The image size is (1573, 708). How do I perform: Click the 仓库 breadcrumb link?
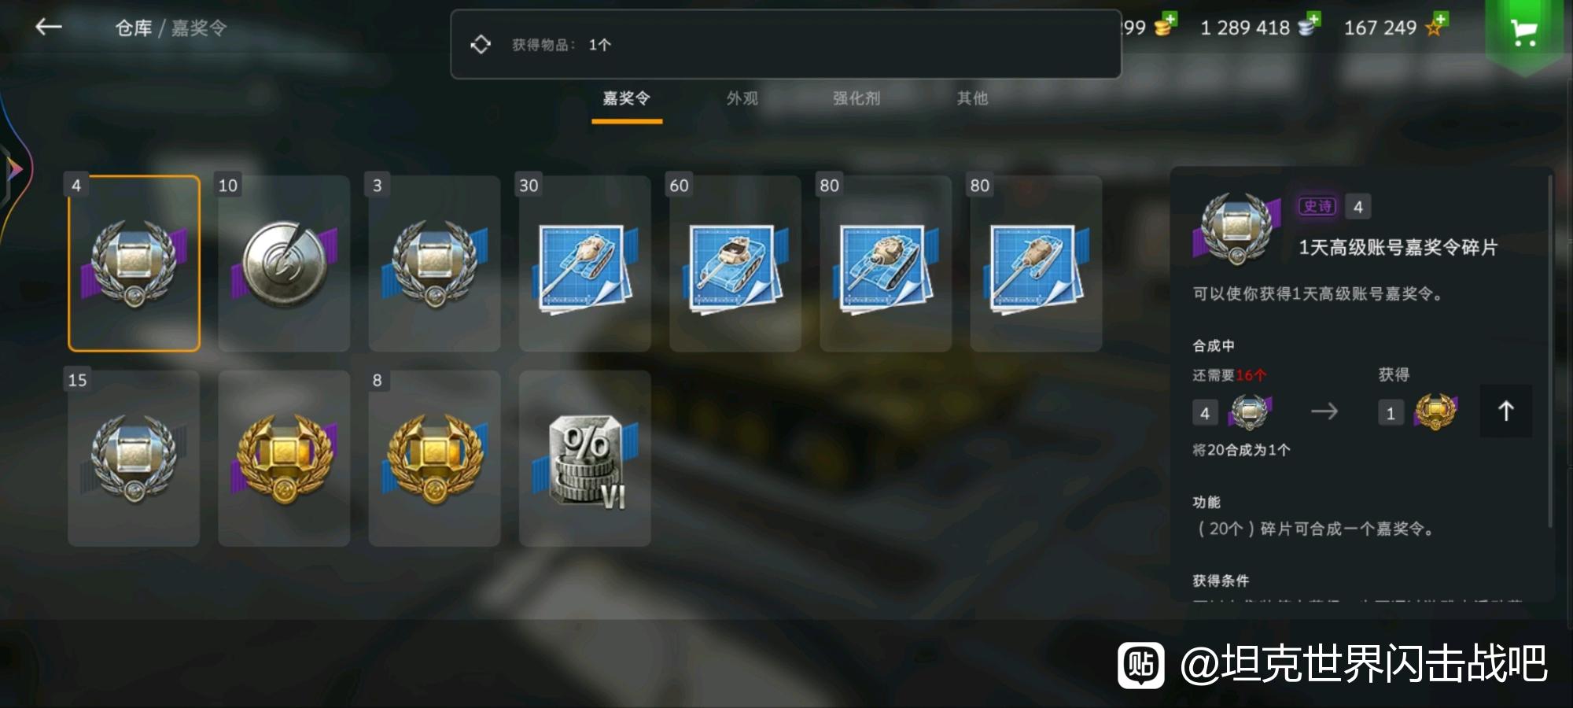pyautogui.click(x=134, y=28)
